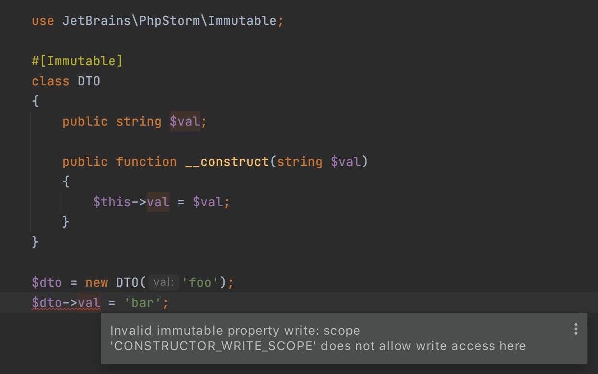Click Immutable in the use import statement

coord(242,21)
